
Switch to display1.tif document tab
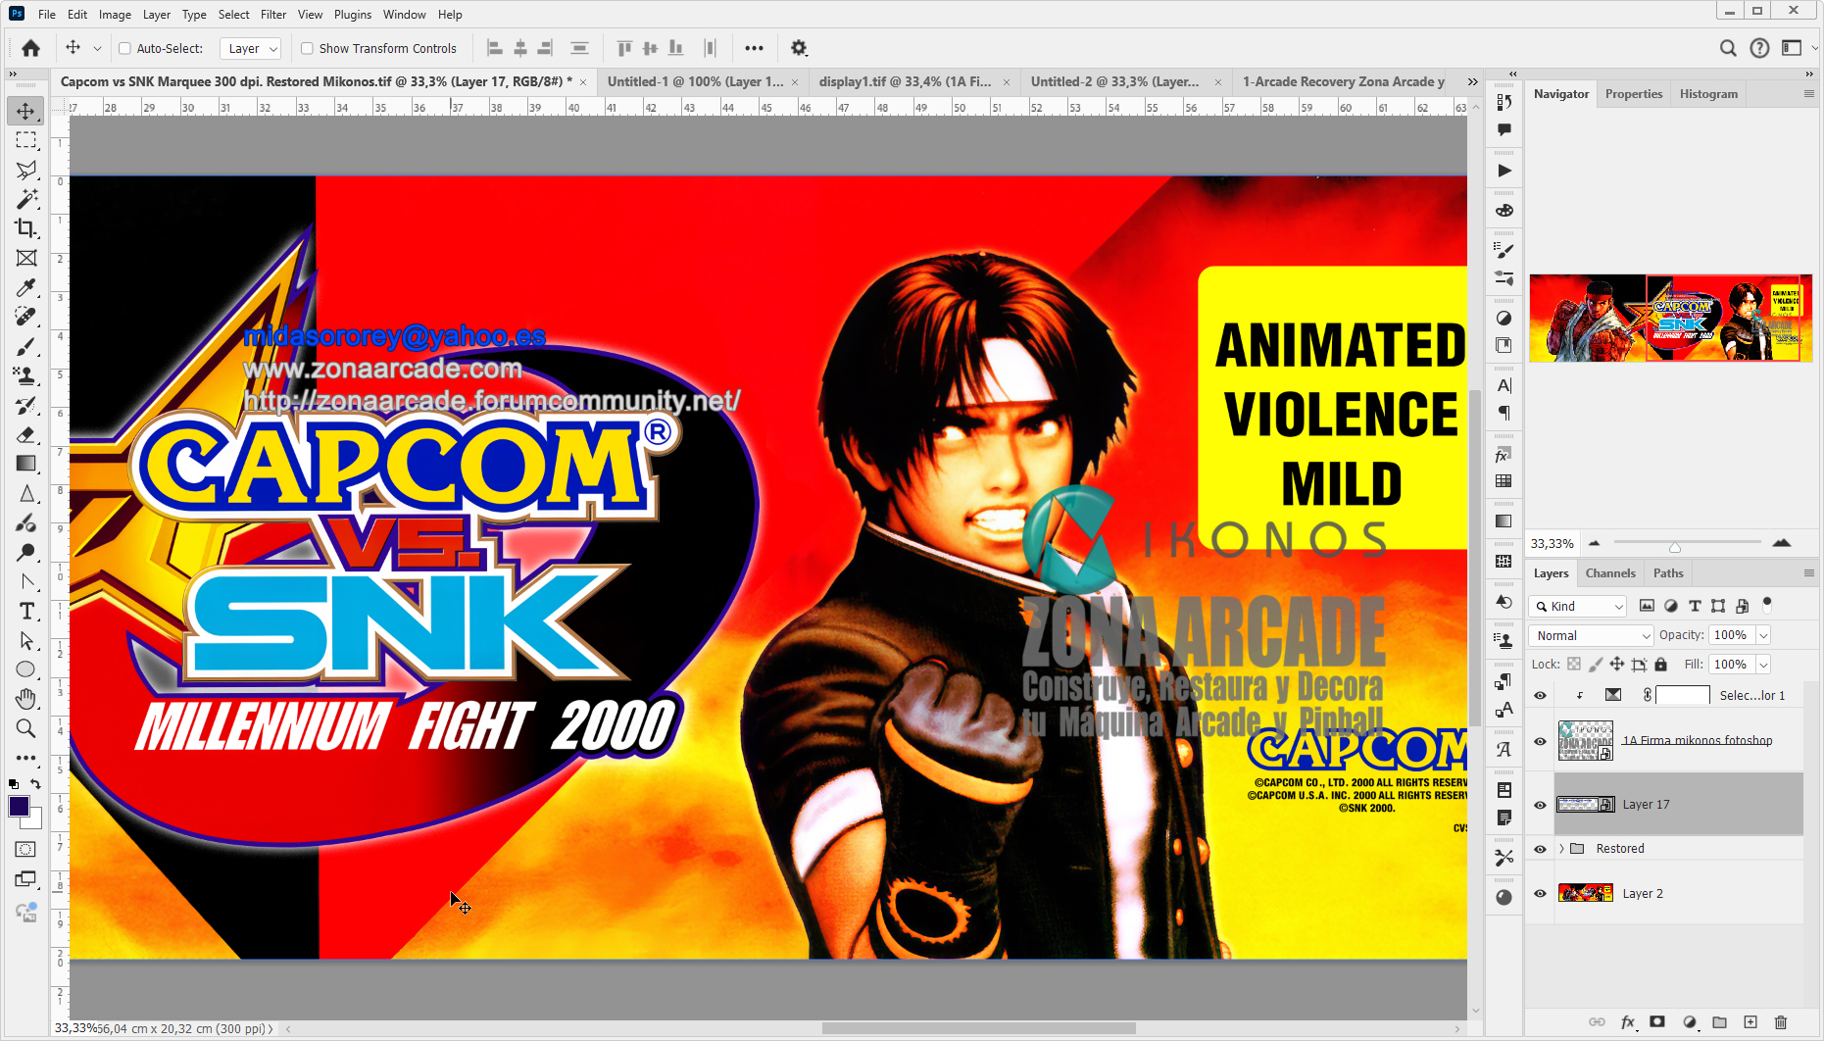pos(905,81)
